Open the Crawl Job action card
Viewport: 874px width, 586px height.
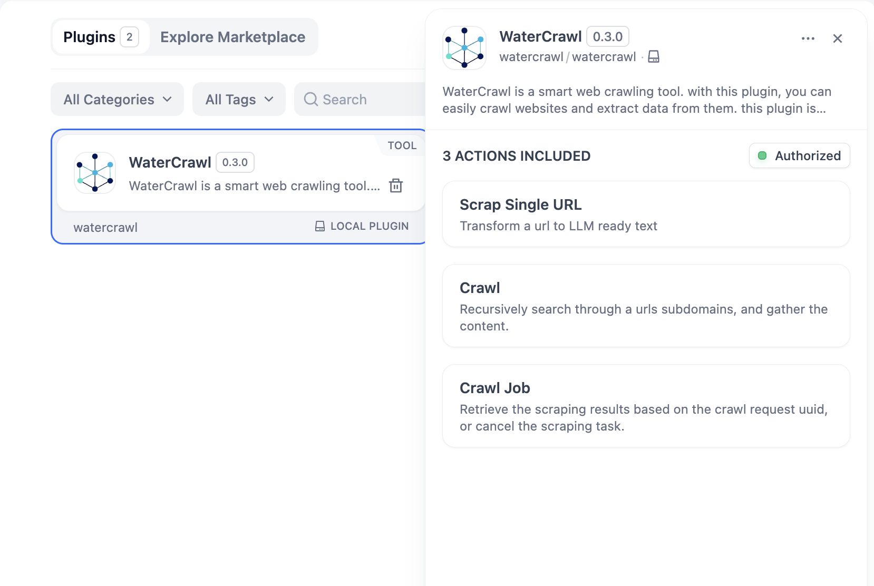point(646,406)
